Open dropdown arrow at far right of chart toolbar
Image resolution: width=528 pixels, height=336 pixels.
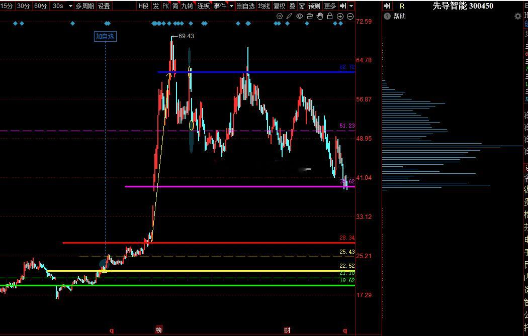[x=351, y=6]
